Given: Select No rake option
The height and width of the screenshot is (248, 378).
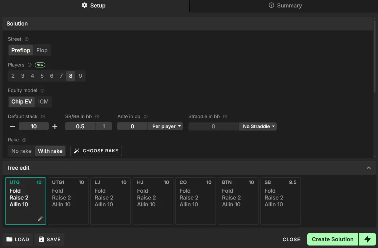Looking at the screenshot, I should [x=21, y=151].
